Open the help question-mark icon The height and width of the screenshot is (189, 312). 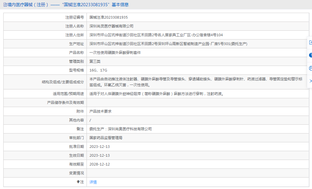point(311,55)
